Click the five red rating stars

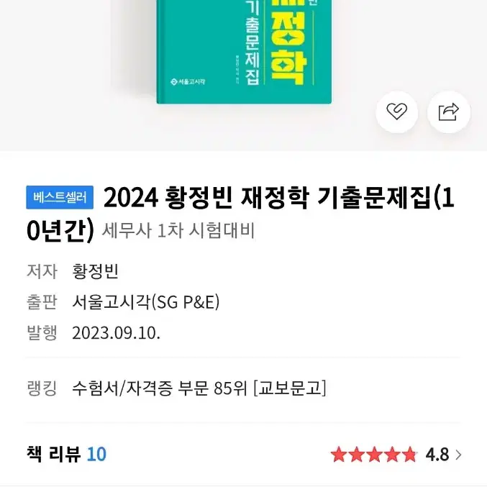coord(374,455)
